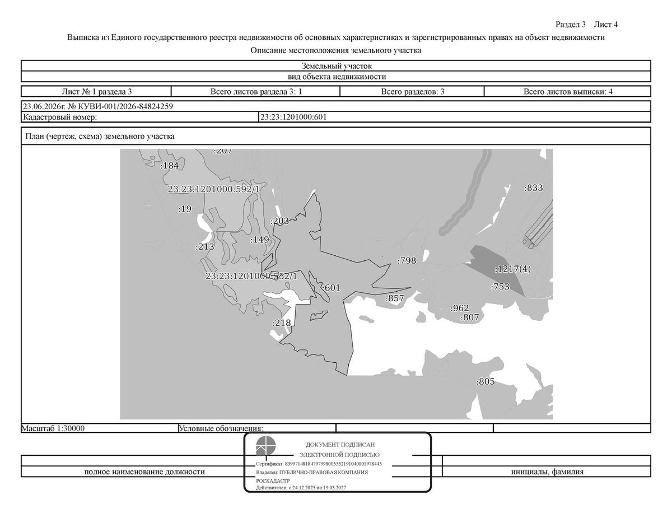Click the map label :149
The image size is (672, 519).
point(260,240)
